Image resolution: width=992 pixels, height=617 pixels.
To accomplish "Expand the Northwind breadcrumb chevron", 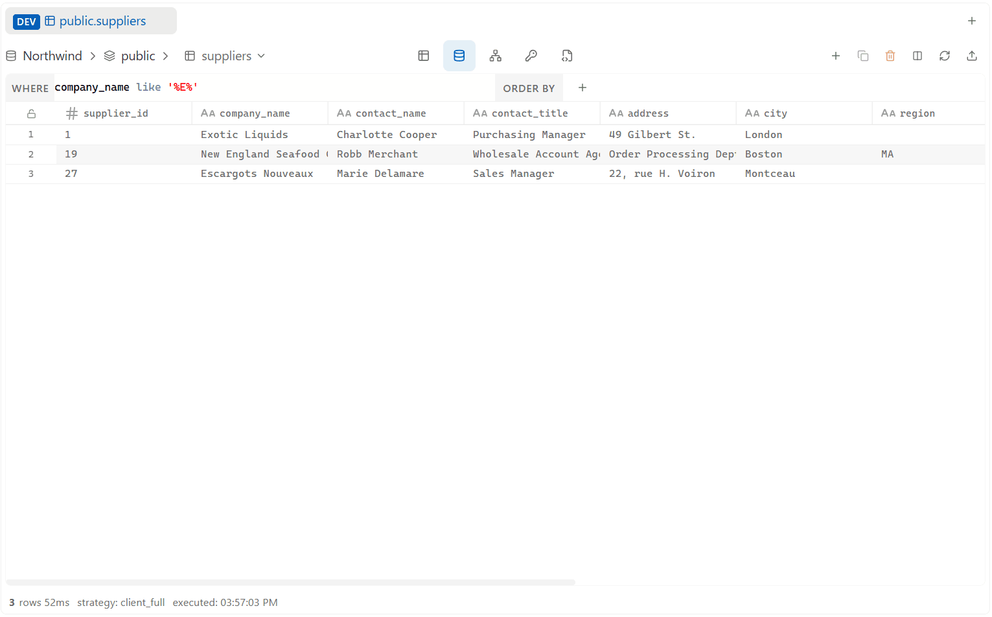I will point(93,56).
